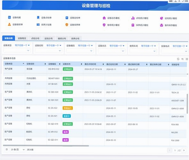Switch to the 点检分布 tab
The height and width of the screenshot is (160, 189).
click(x=35, y=38)
